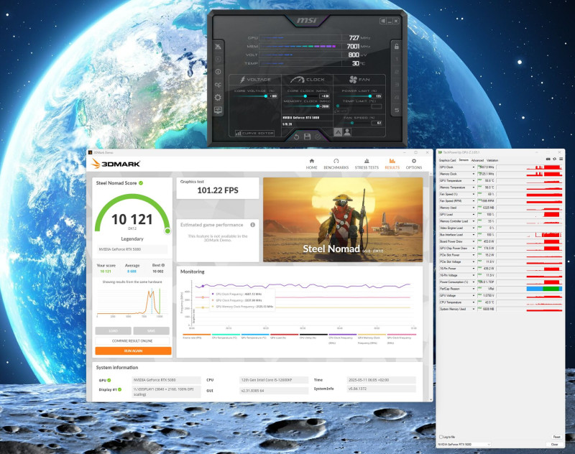Click the Steel Nomad benchmark thumbnail

coord(343,220)
